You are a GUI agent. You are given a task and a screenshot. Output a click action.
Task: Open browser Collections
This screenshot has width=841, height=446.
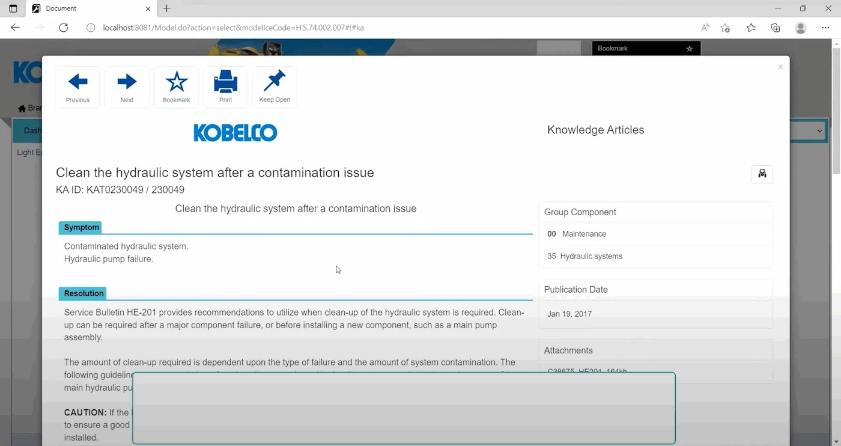point(776,28)
